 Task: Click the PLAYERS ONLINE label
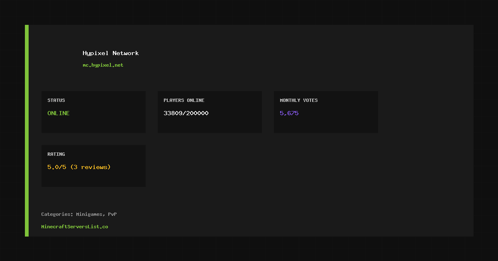[x=184, y=100]
